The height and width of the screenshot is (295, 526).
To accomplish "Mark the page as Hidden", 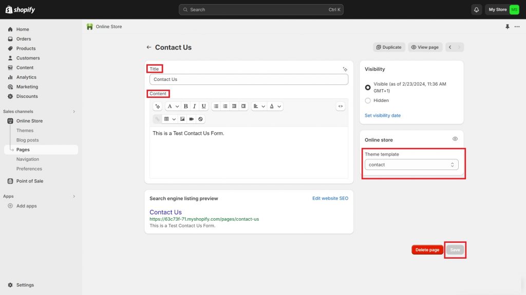I will (368, 100).
